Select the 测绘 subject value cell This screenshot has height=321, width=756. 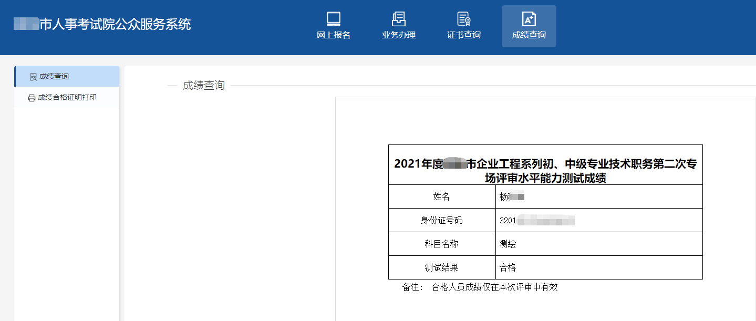coord(508,244)
